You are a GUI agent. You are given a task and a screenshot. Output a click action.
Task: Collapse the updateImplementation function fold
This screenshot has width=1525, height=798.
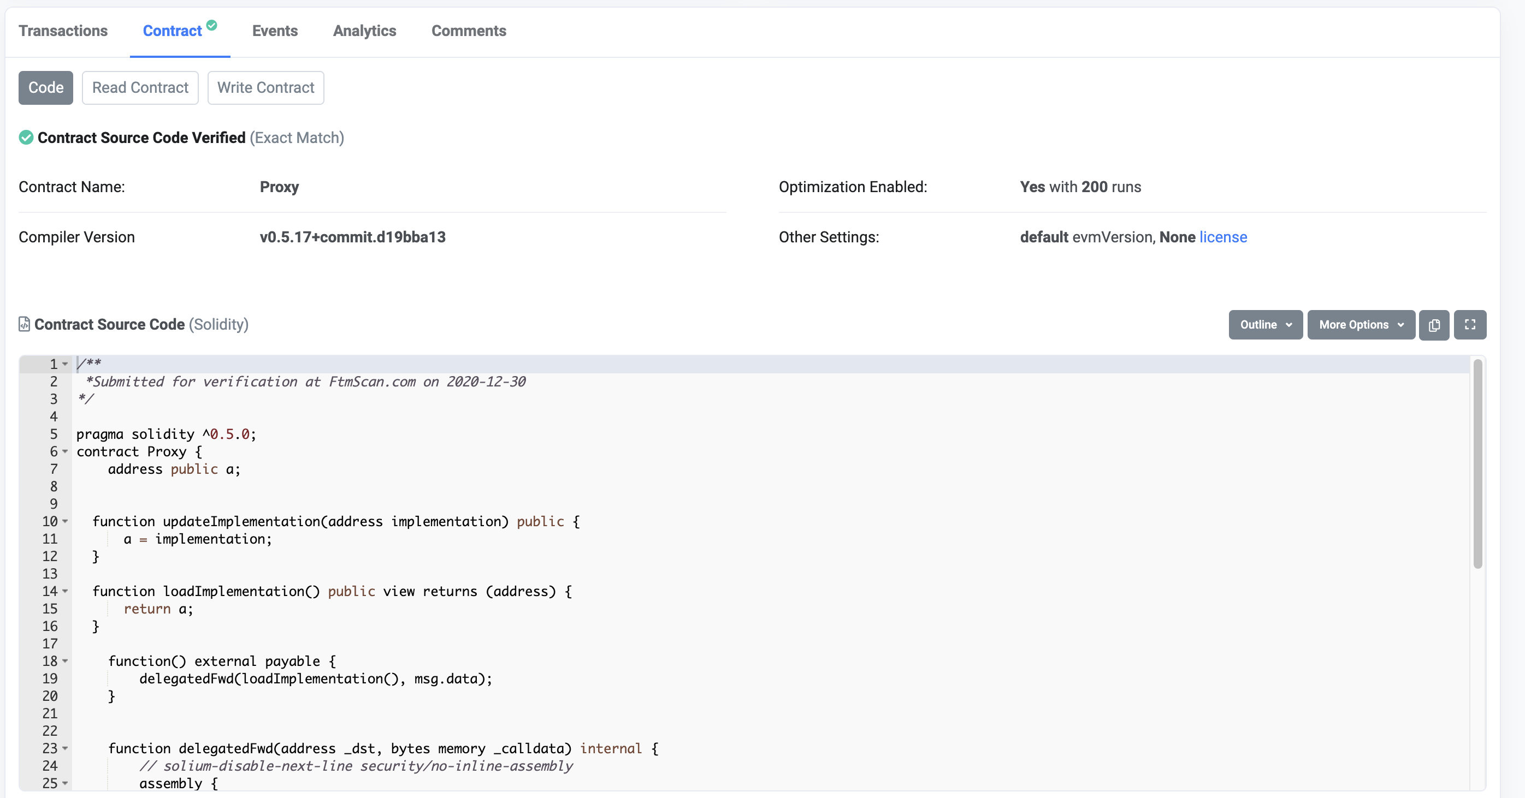tap(65, 522)
